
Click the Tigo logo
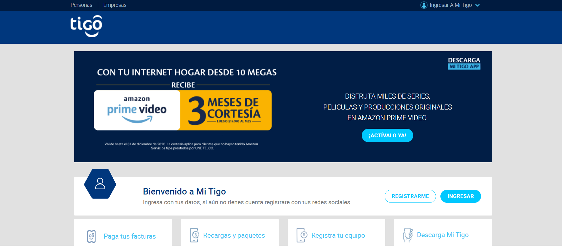(x=86, y=26)
